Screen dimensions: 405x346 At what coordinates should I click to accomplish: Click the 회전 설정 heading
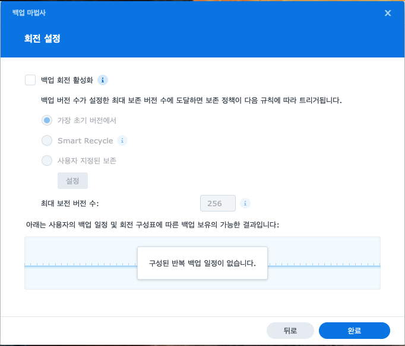[42, 39]
